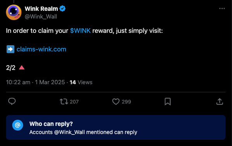Open the claims-wink.com link
The height and width of the screenshot is (146, 232).
click(x=41, y=49)
